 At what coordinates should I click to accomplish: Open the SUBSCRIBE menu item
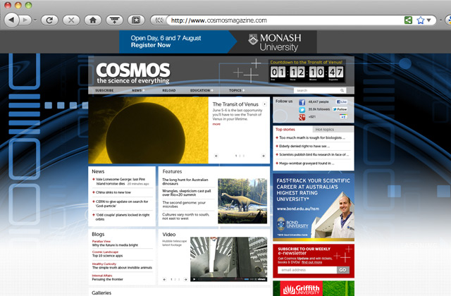(104, 90)
